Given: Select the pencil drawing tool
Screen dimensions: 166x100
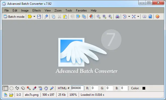Looking at the screenshot, I should [52, 88].
